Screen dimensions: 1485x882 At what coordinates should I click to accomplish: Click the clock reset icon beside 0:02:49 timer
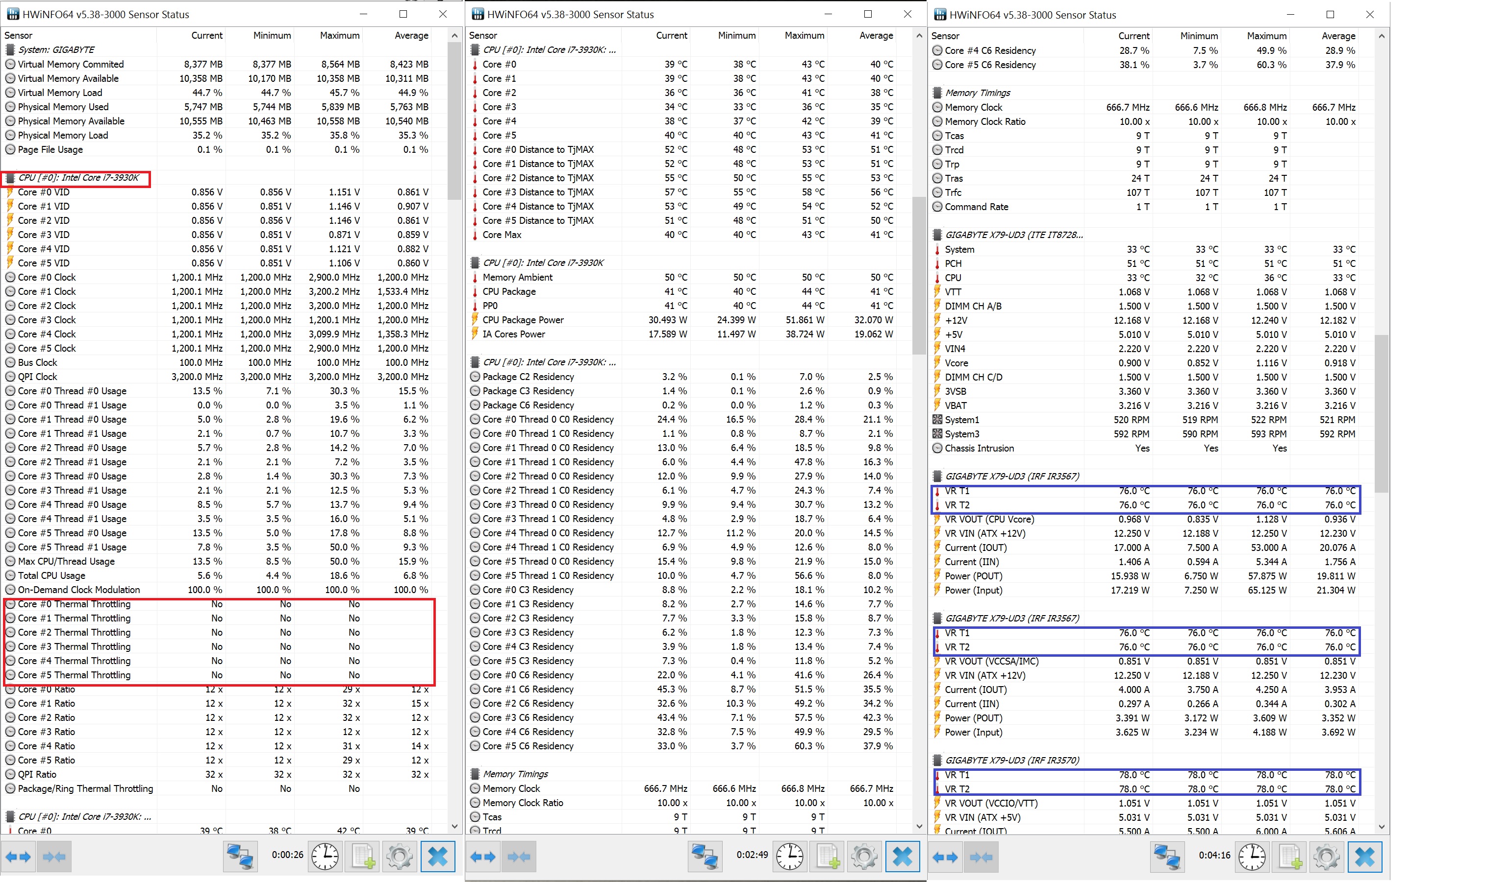coord(789,857)
